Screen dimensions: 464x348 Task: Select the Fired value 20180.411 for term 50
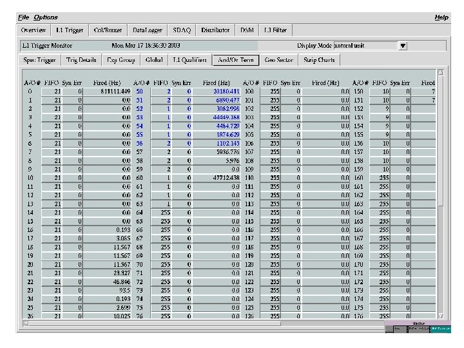click(x=217, y=92)
